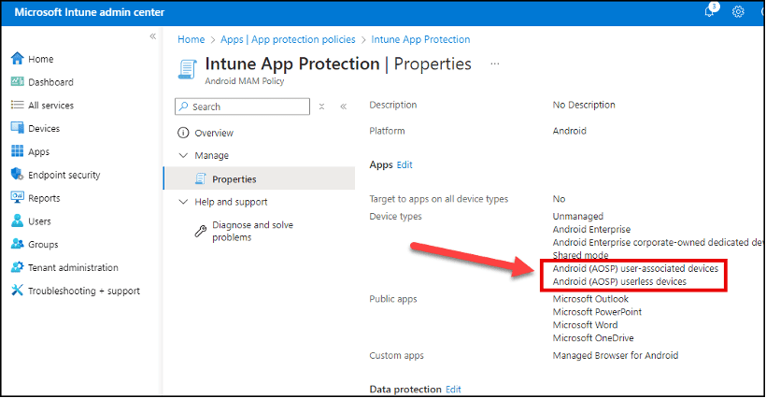Collapse the Help and support section
The image size is (766, 398).
[x=183, y=202]
